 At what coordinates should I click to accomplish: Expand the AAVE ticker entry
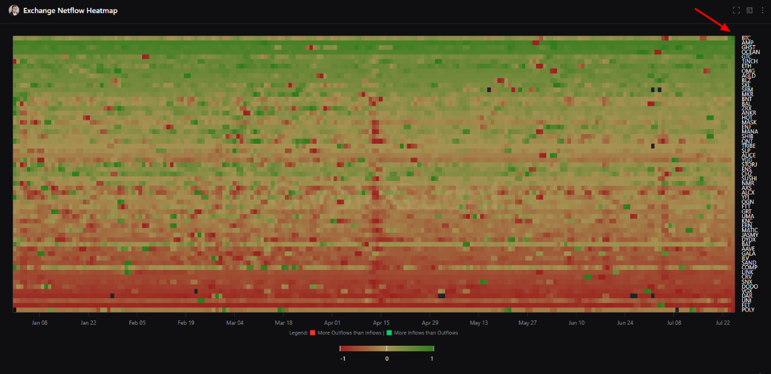click(747, 248)
